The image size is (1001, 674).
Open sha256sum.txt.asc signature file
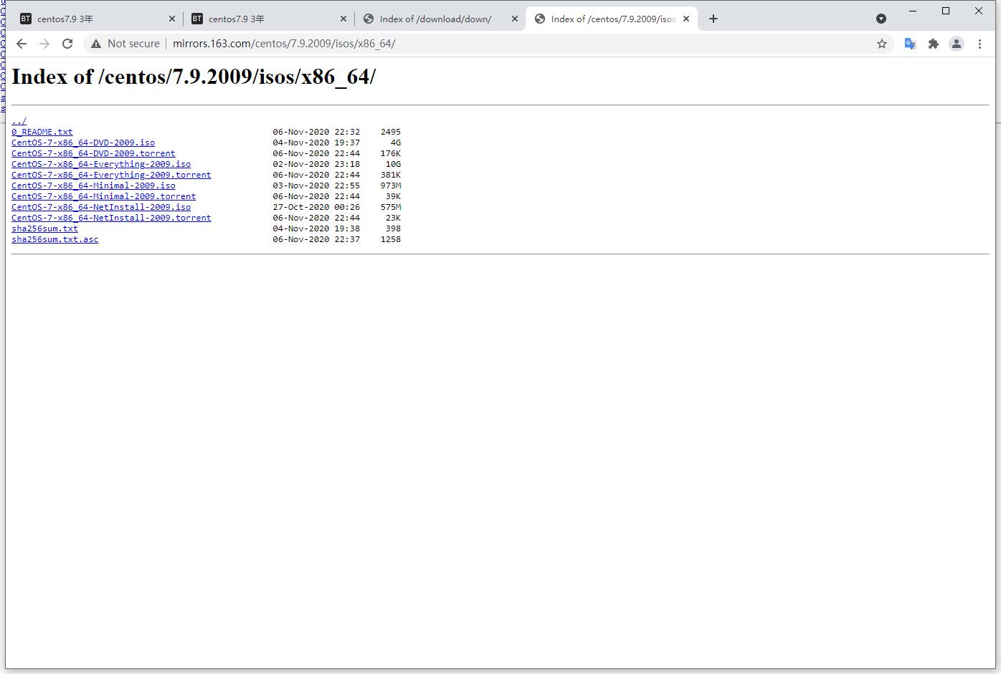[x=54, y=239]
